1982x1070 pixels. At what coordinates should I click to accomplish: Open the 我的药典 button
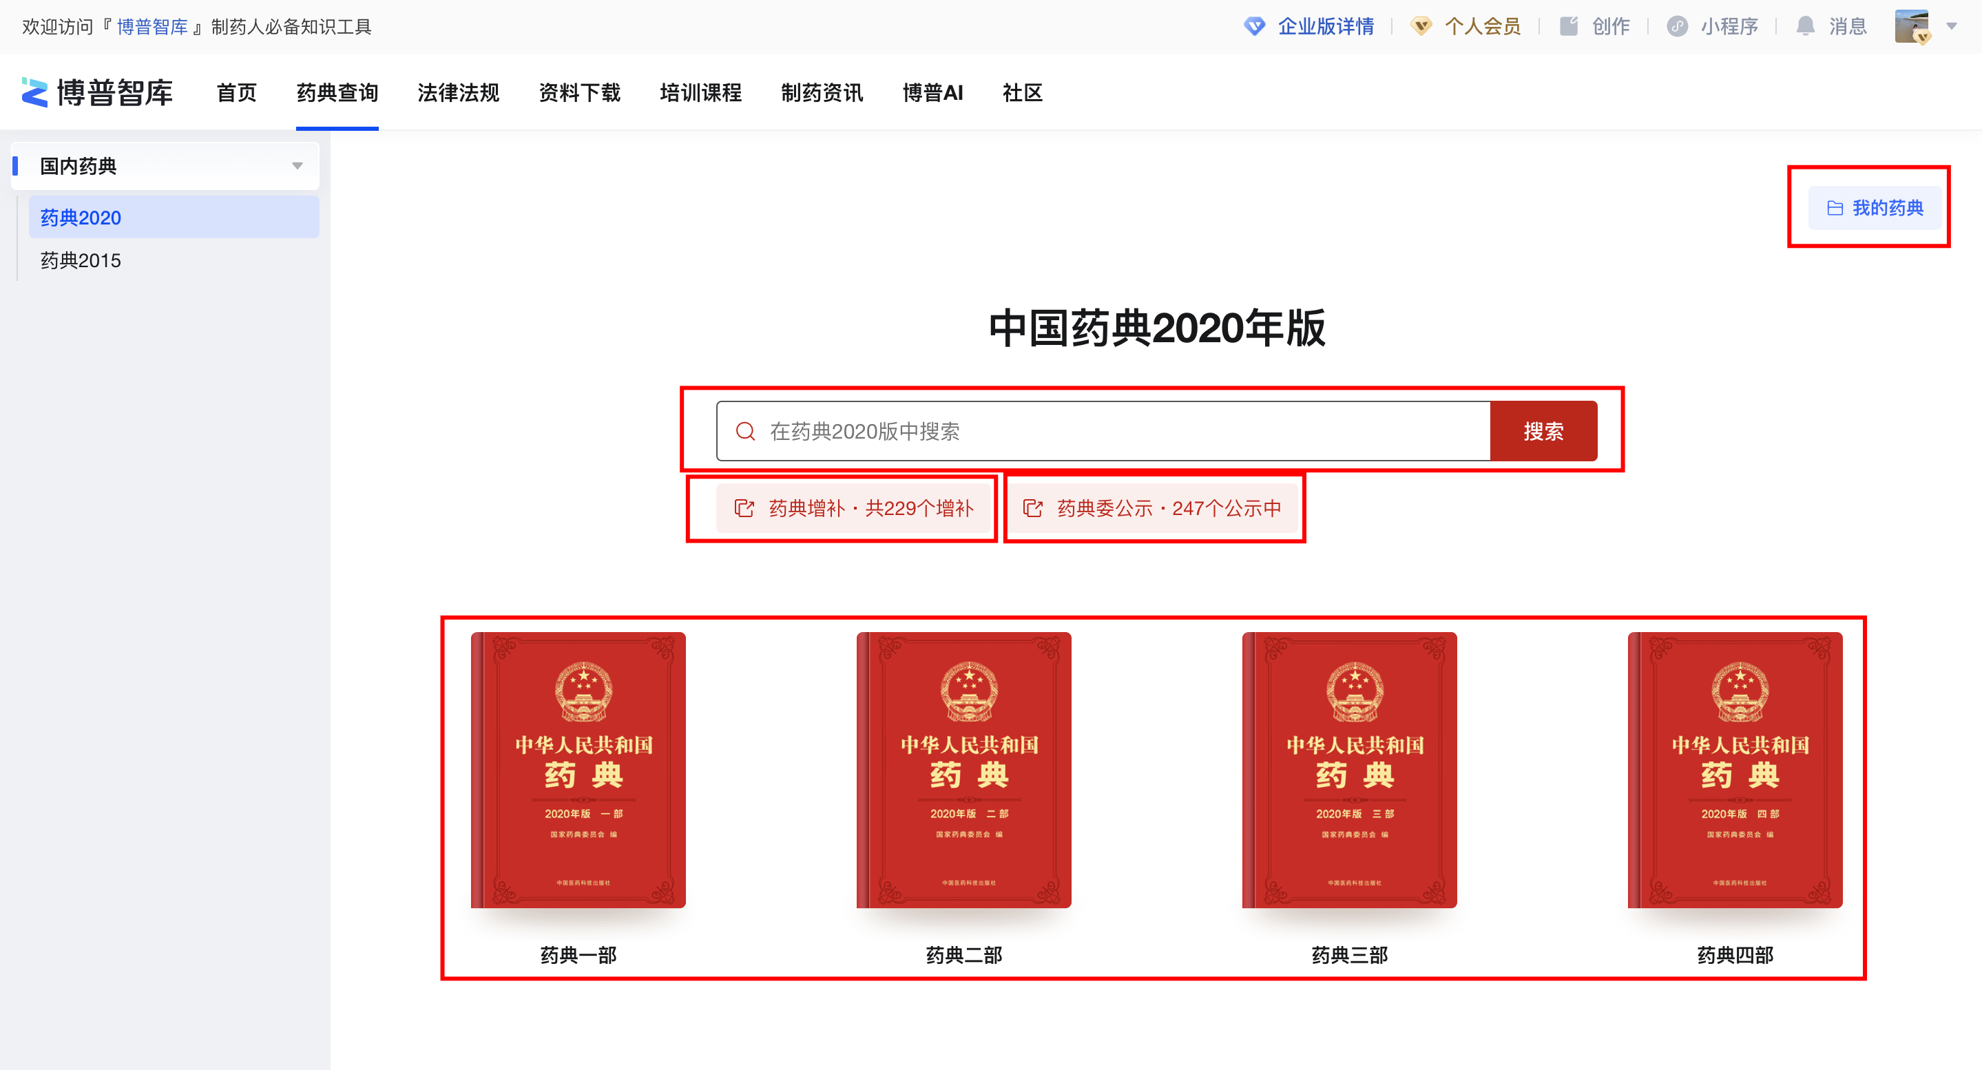1875,208
